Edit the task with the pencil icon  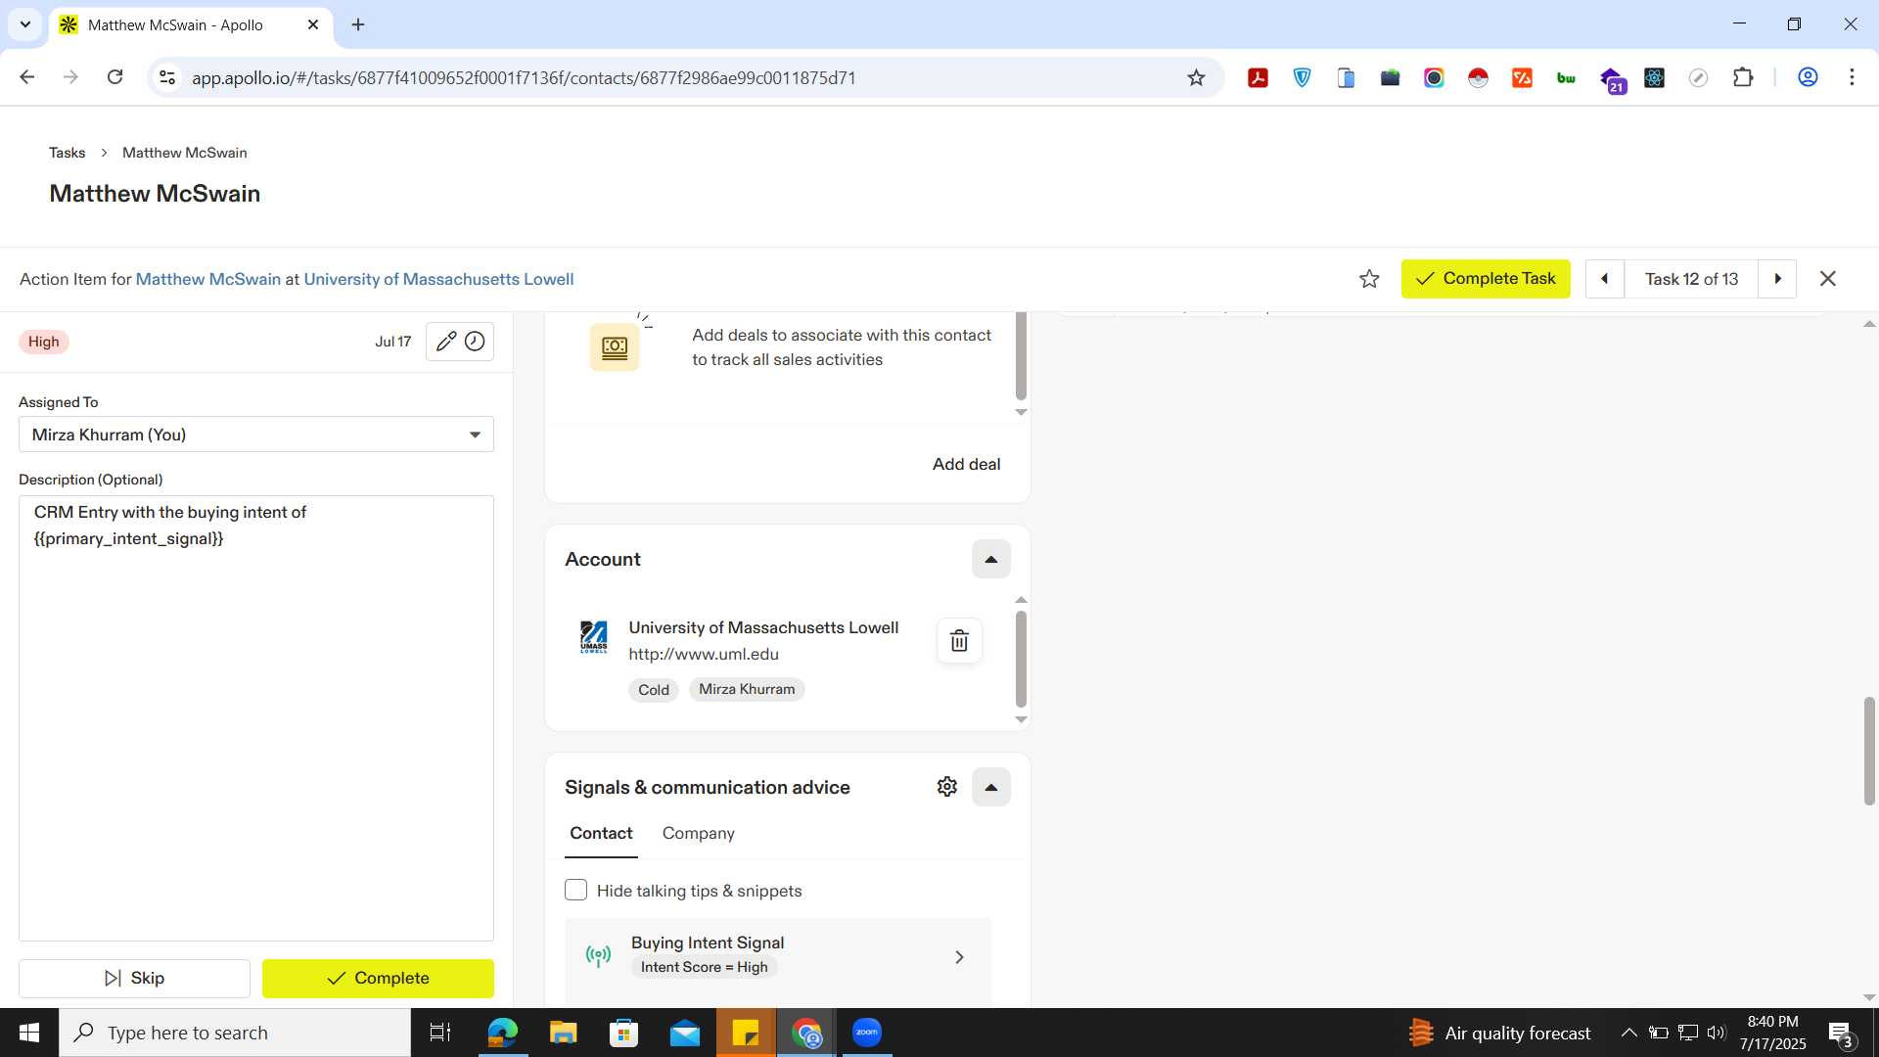(x=446, y=342)
